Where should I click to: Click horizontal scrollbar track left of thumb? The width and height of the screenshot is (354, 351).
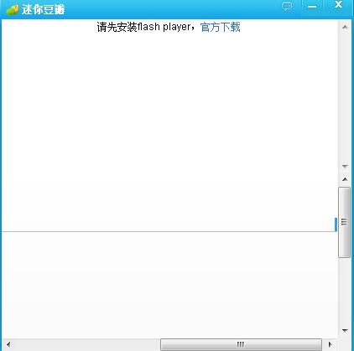(86, 345)
